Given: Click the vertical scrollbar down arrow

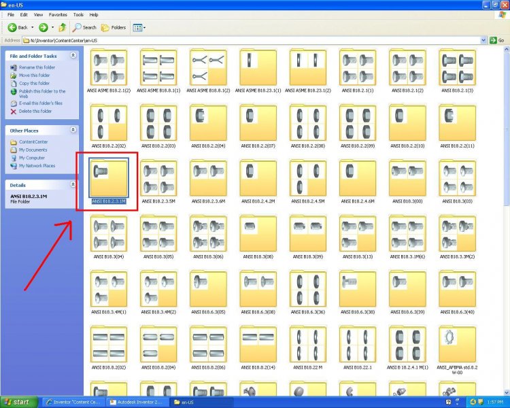Looking at the screenshot, I should (507, 392).
